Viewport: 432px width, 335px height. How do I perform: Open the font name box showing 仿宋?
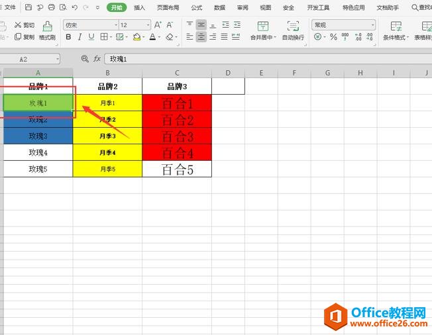(x=91, y=25)
